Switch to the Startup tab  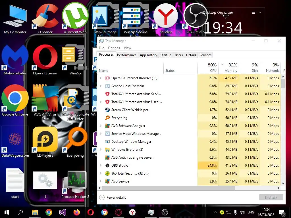[x=166, y=55]
